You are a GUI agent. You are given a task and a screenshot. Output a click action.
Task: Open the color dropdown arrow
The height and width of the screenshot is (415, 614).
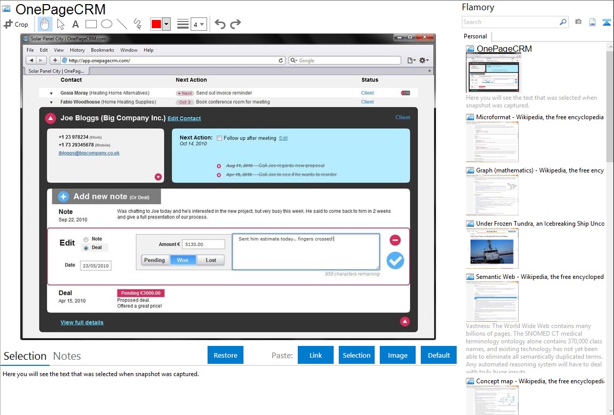[x=167, y=24]
